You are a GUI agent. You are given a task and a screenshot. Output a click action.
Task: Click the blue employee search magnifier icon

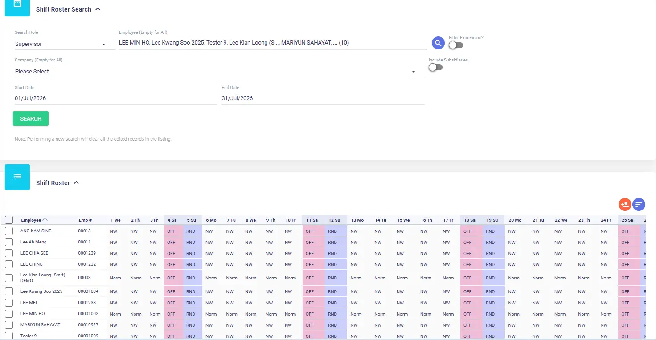(438, 43)
